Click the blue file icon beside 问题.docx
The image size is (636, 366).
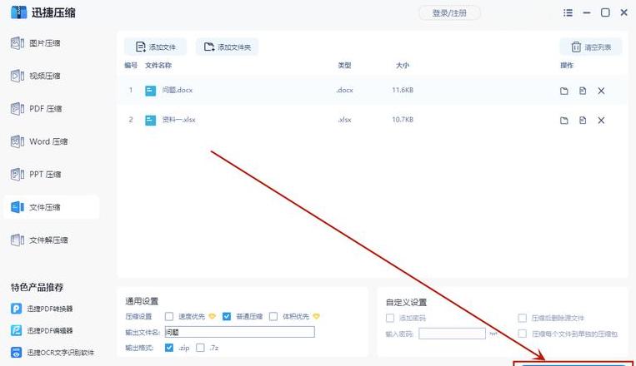(x=151, y=91)
